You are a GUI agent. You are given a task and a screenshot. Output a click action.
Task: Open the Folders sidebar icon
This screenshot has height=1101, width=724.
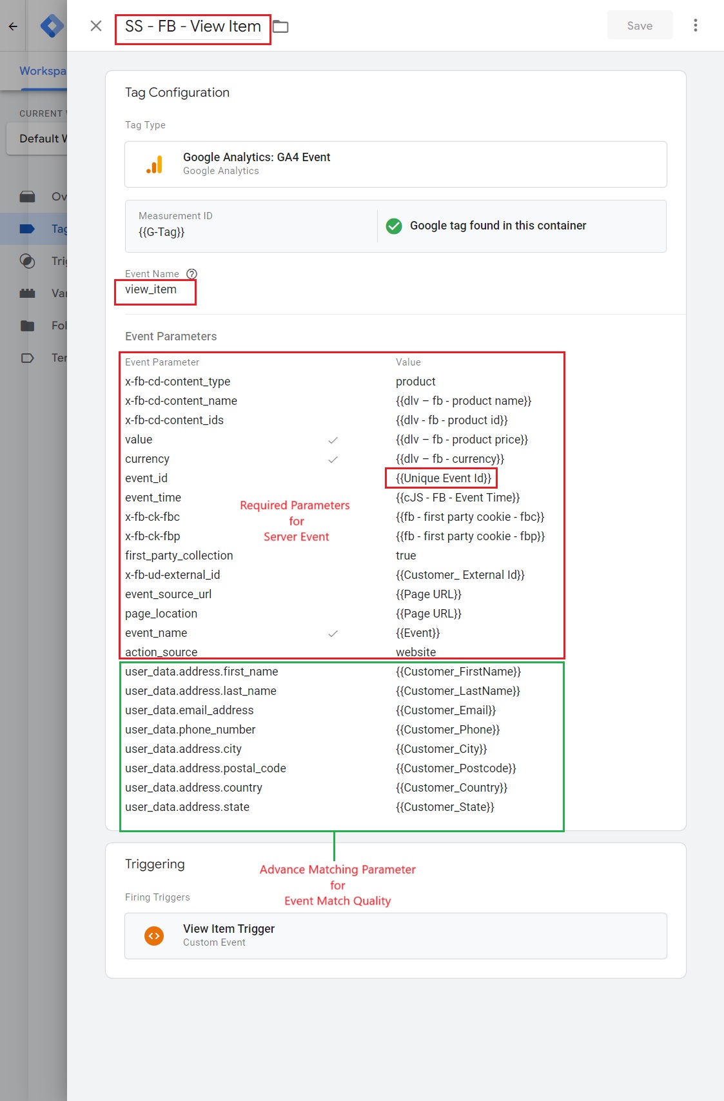[x=27, y=326]
